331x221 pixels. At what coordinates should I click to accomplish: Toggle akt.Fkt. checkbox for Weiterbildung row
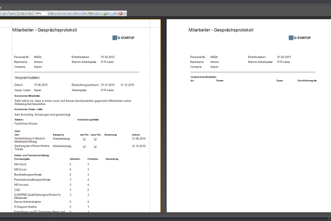[x=84, y=139]
